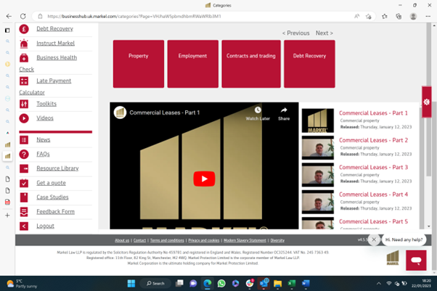The image size is (437, 291).
Task: Click the News list icon
Action: [24, 139]
